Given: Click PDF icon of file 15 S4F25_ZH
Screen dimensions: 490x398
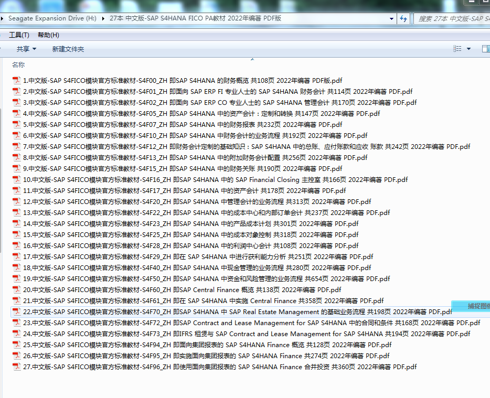Looking at the screenshot, I should pyautogui.click(x=17, y=235).
